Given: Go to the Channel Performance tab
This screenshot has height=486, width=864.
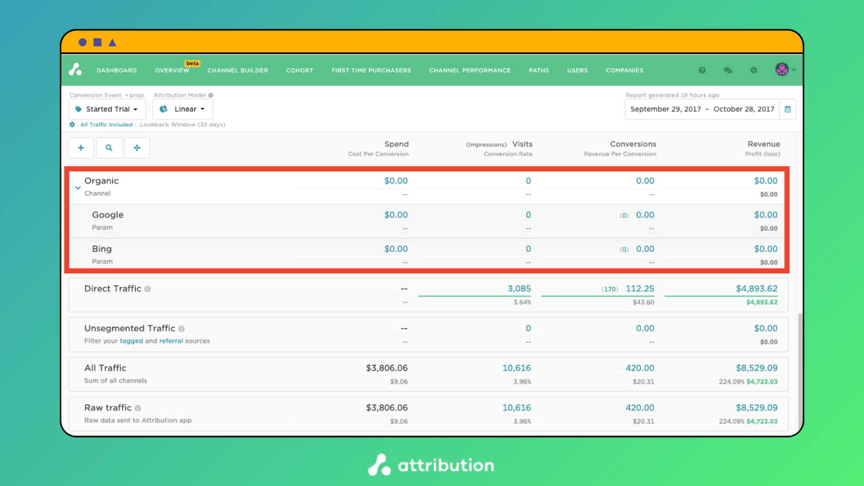Looking at the screenshot, I should [470, 70].
